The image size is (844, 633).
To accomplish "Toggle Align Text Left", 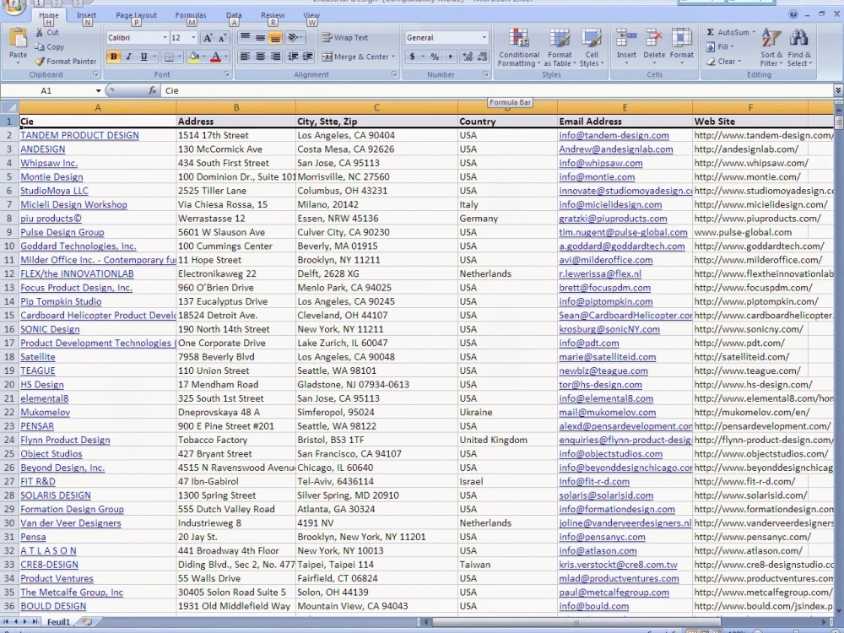I will click(x=245, y=56).
